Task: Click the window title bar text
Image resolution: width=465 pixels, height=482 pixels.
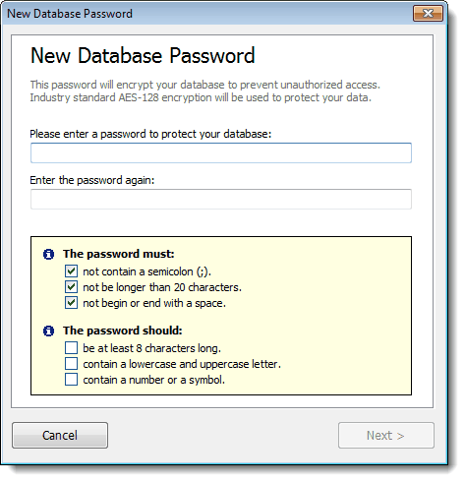Action: click(70, 14)
